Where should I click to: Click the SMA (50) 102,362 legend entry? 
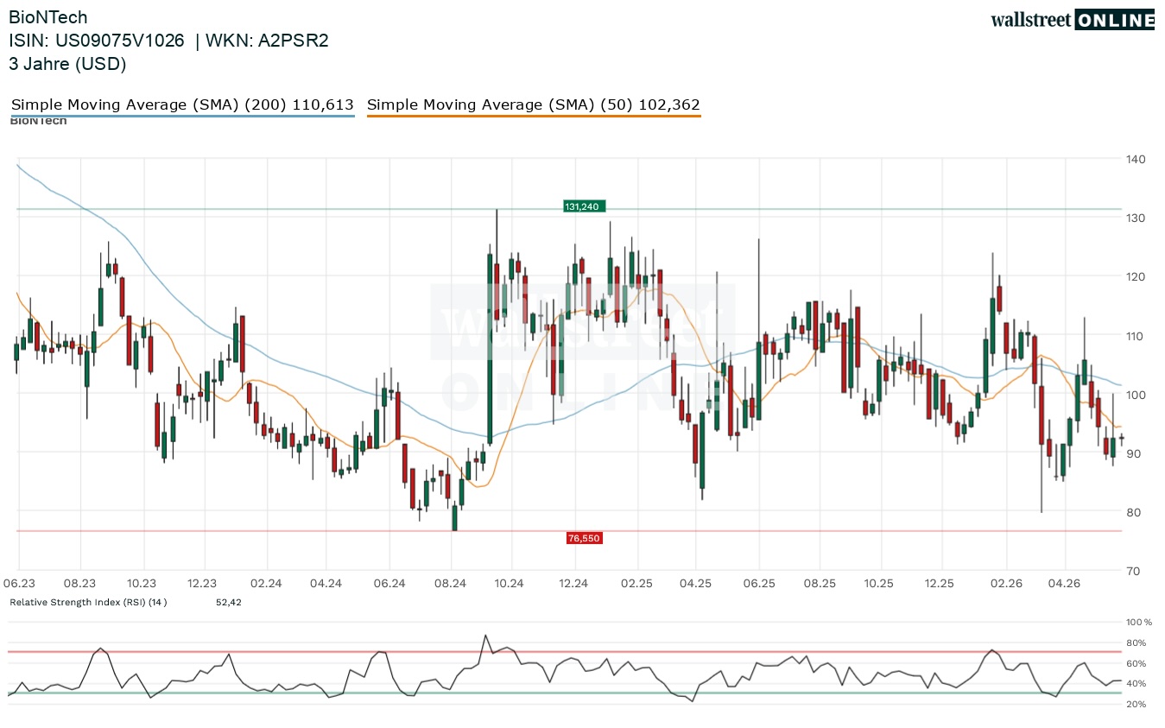click(x=534, y=105)
